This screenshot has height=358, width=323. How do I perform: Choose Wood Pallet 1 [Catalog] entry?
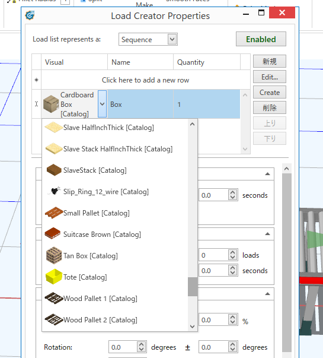(x=116, y=299)
